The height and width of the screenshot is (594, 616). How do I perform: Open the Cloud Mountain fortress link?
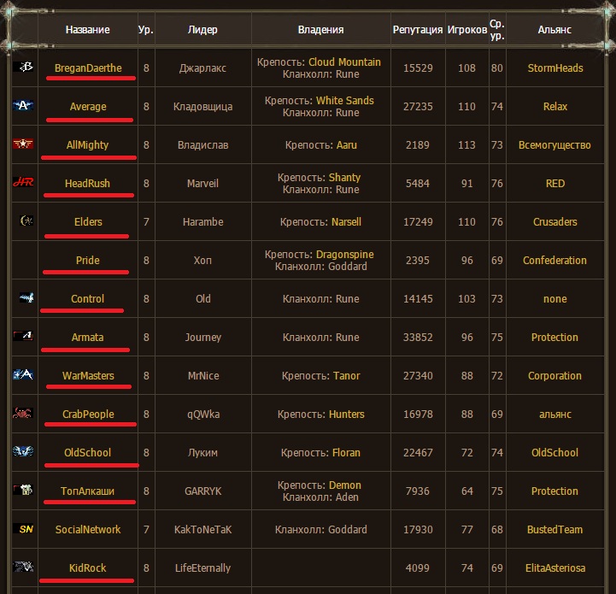click(x=344, y=62)
